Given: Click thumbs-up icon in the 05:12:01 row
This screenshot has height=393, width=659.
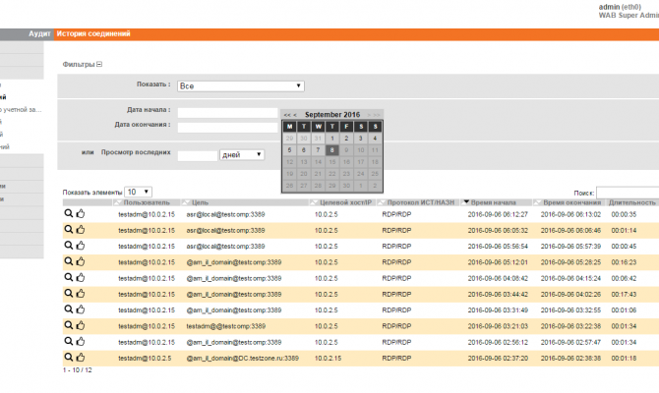Looking at the screenshot, I should [x=81, y=261].
